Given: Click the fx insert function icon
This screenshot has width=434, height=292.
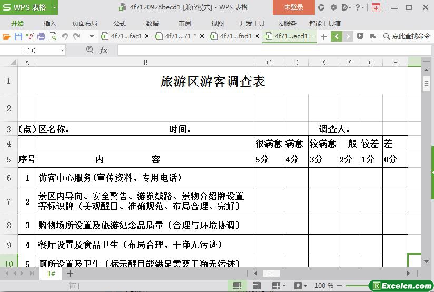Looking at the screenshot, I should click(103, 50).
